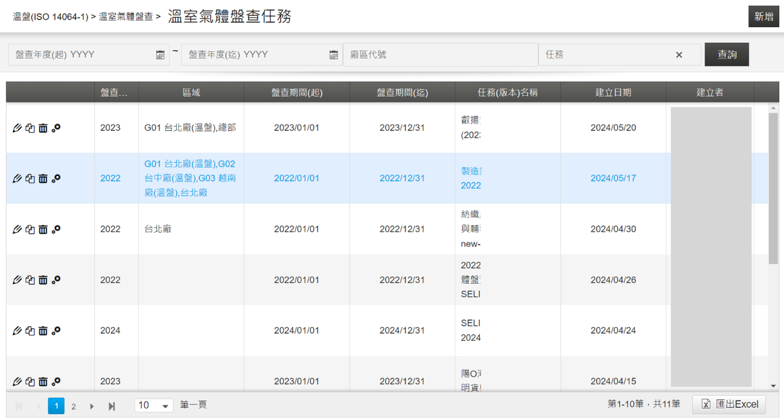Delete the highlighted 2022 row using trash icon
Image resolution: width=784 pixels, height=418 pixels.
[43, 179]
